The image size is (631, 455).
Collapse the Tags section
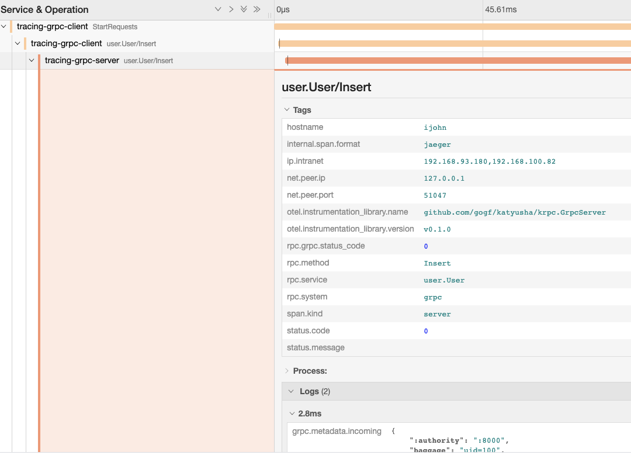tap(287, 110)
